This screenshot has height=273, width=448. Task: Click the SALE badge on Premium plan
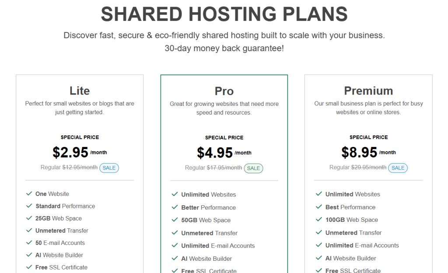coord(398,168)
